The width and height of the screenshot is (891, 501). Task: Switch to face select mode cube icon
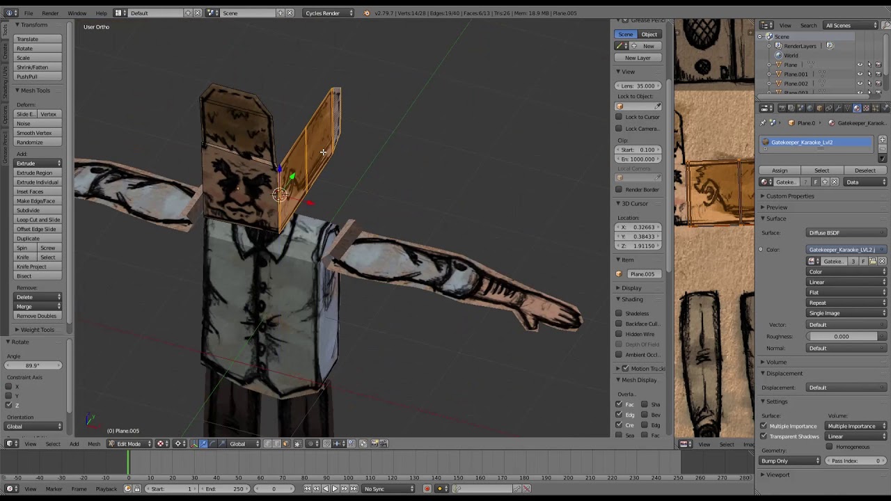pyautogui.click(x=285, y=444)
